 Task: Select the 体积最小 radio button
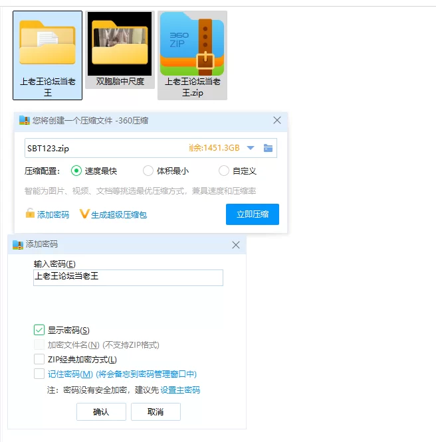[148, 171]
